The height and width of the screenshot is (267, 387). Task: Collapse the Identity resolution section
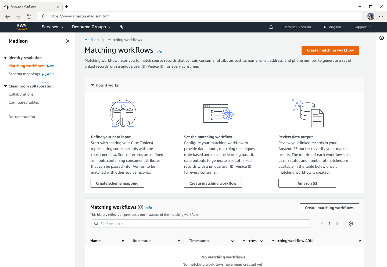5,58
